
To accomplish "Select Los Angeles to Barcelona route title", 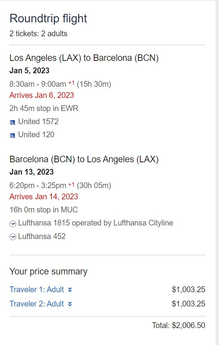I will [84, 58].
